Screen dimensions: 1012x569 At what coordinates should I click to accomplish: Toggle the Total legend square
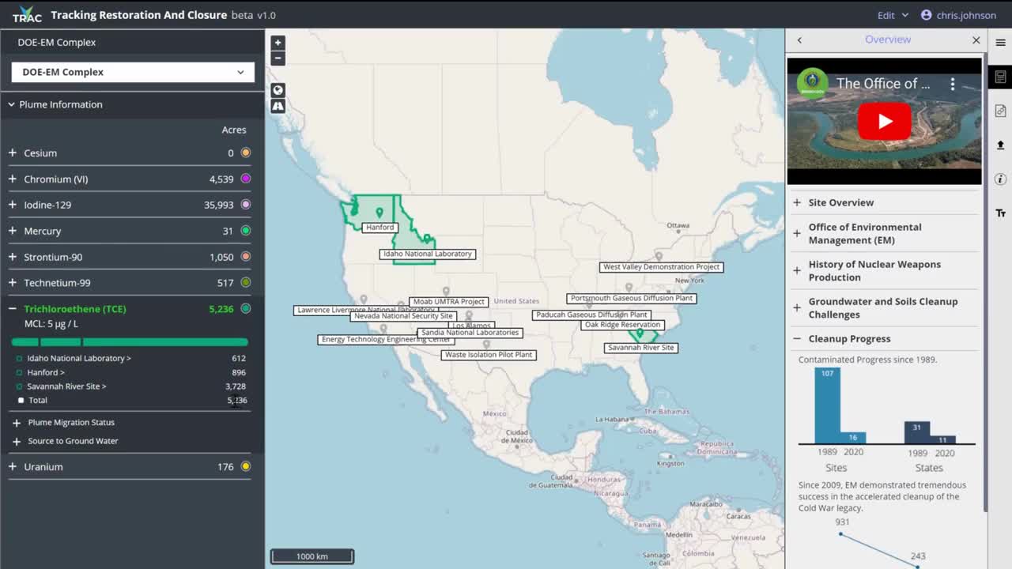coord(21,400)
